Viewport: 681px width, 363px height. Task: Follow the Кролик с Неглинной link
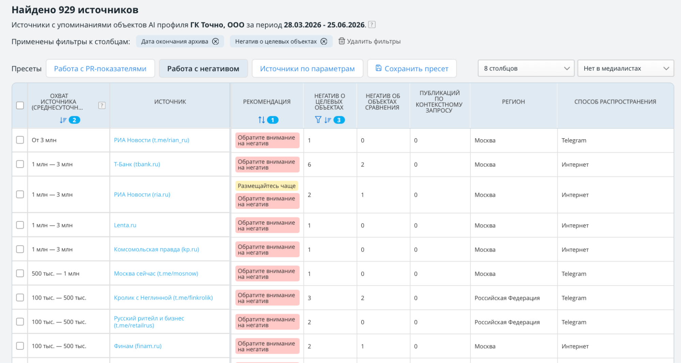point(163,298)
